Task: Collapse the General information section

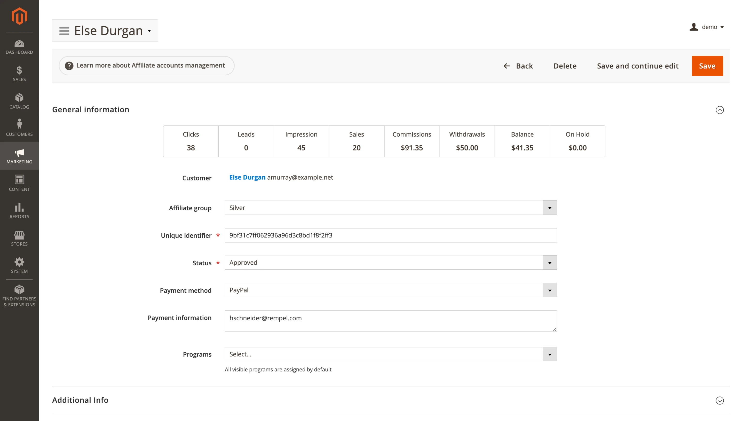Action: pyautogui.click(x=720, y=110)
